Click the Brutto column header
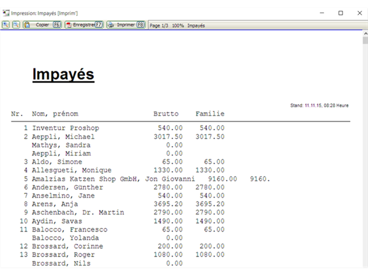The height and width of the screenshot is (275, 368). point(166,114)
